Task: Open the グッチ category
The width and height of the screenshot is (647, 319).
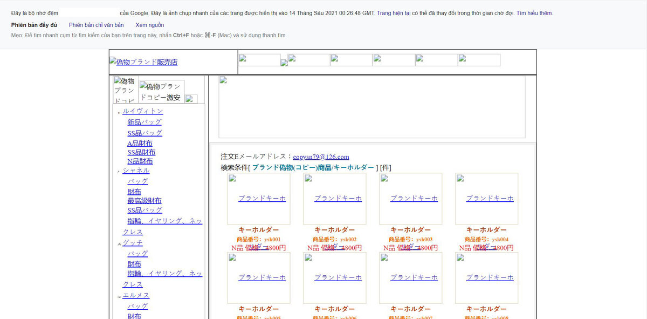Action: click(133, 243)
